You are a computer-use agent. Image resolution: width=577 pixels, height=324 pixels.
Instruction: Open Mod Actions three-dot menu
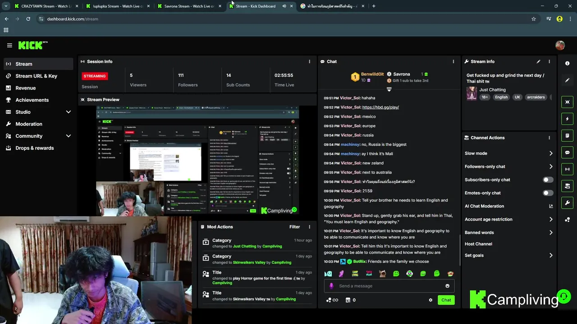pos(309,227)
